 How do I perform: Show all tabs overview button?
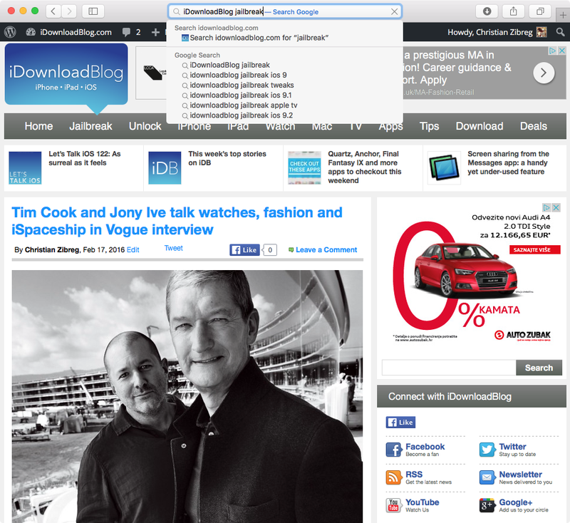click(x=540, y=11)
